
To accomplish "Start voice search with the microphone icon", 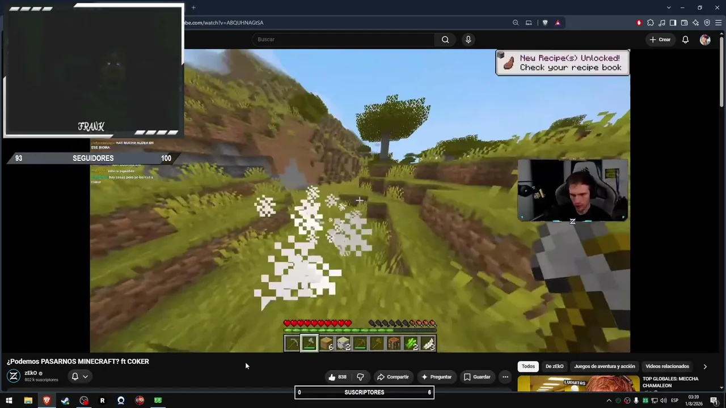I will coord(468,40).
